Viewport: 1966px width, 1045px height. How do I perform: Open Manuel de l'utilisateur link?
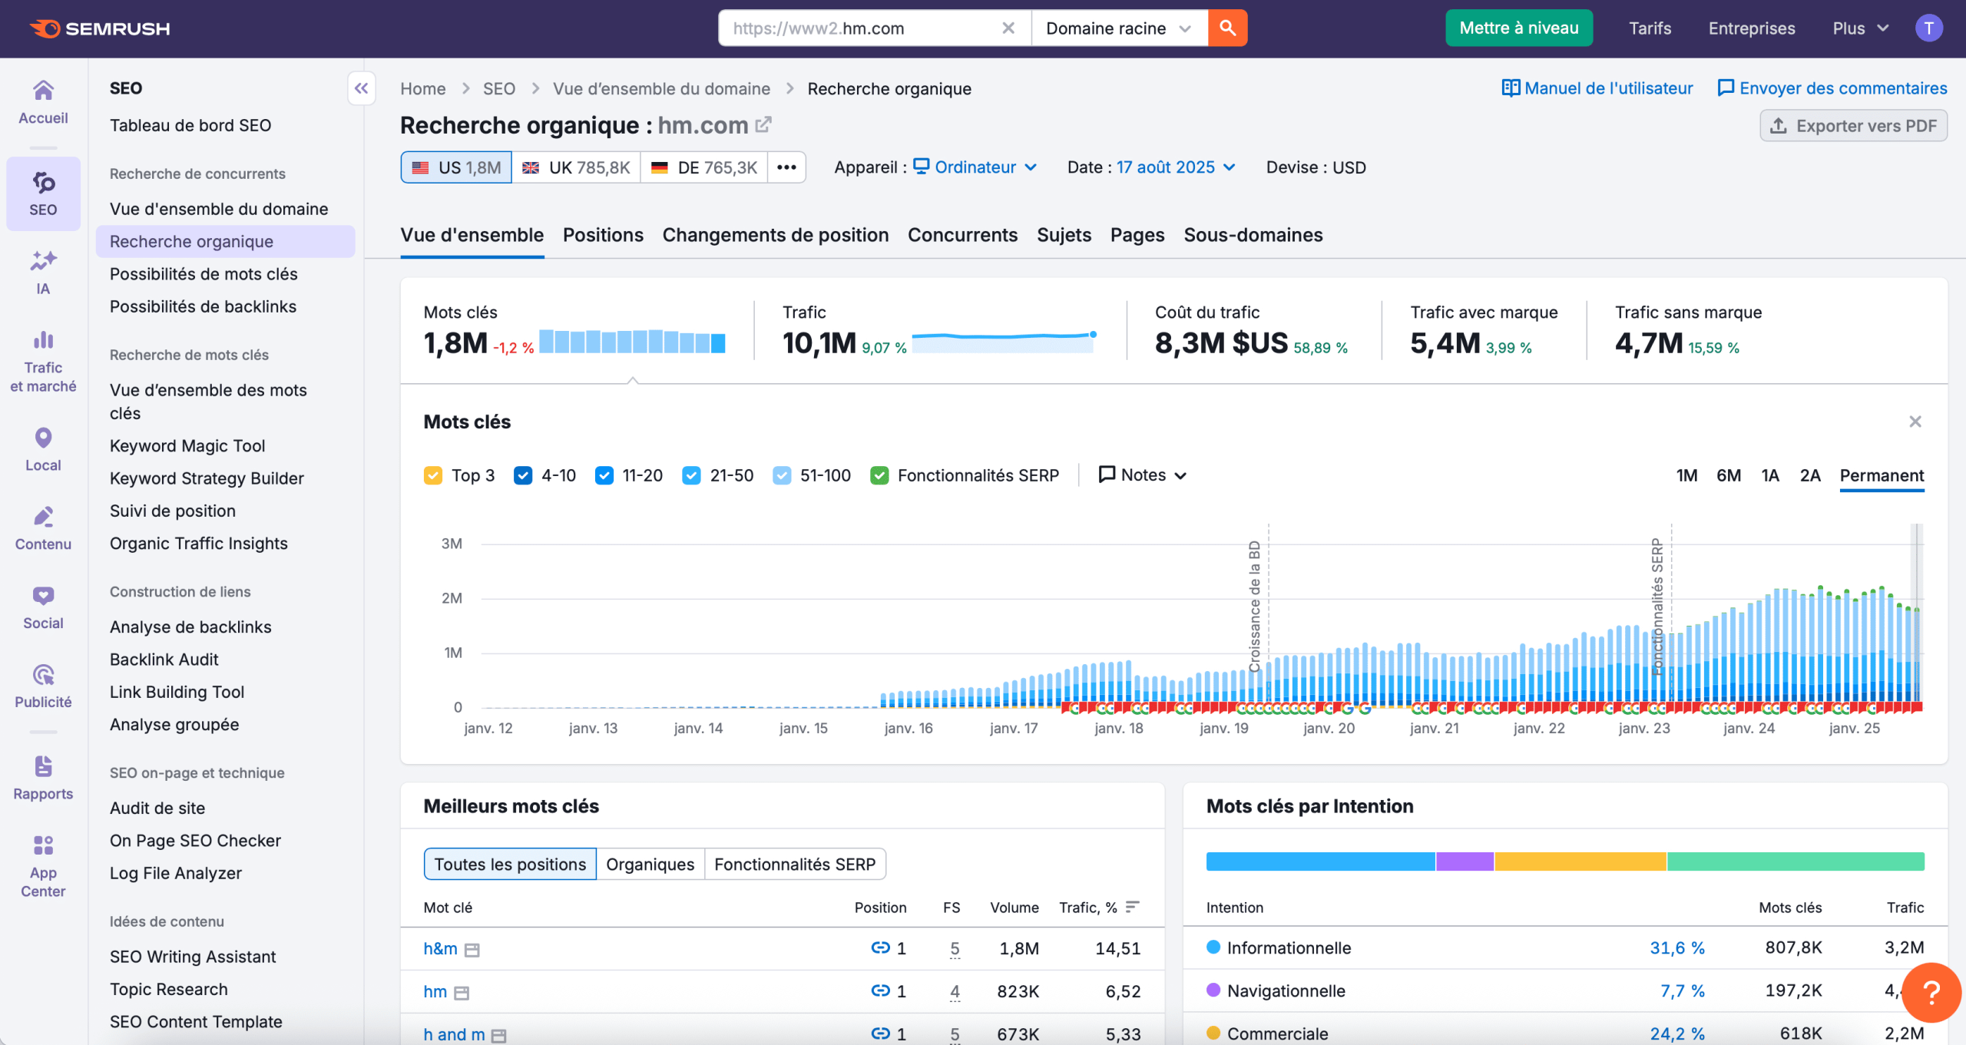1597,88
